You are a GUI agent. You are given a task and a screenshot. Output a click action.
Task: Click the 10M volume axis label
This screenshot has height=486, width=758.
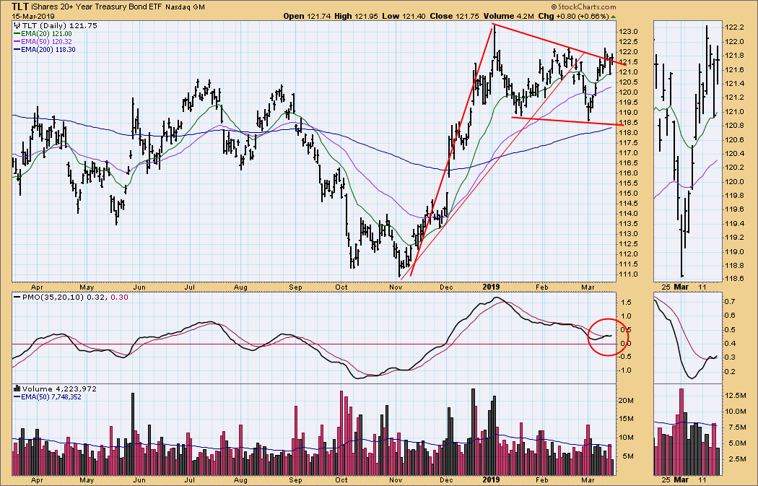click(626, 438)
